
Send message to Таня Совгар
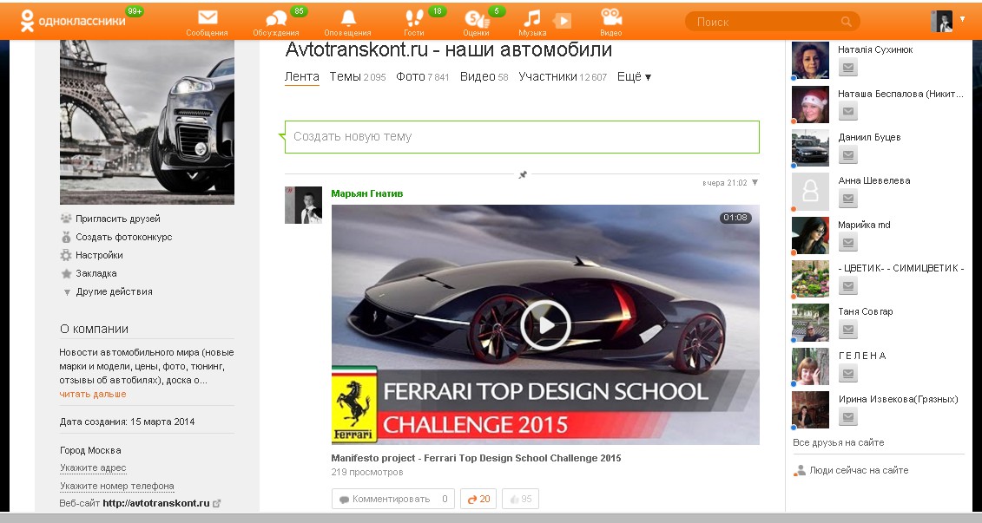pos(848,330)
